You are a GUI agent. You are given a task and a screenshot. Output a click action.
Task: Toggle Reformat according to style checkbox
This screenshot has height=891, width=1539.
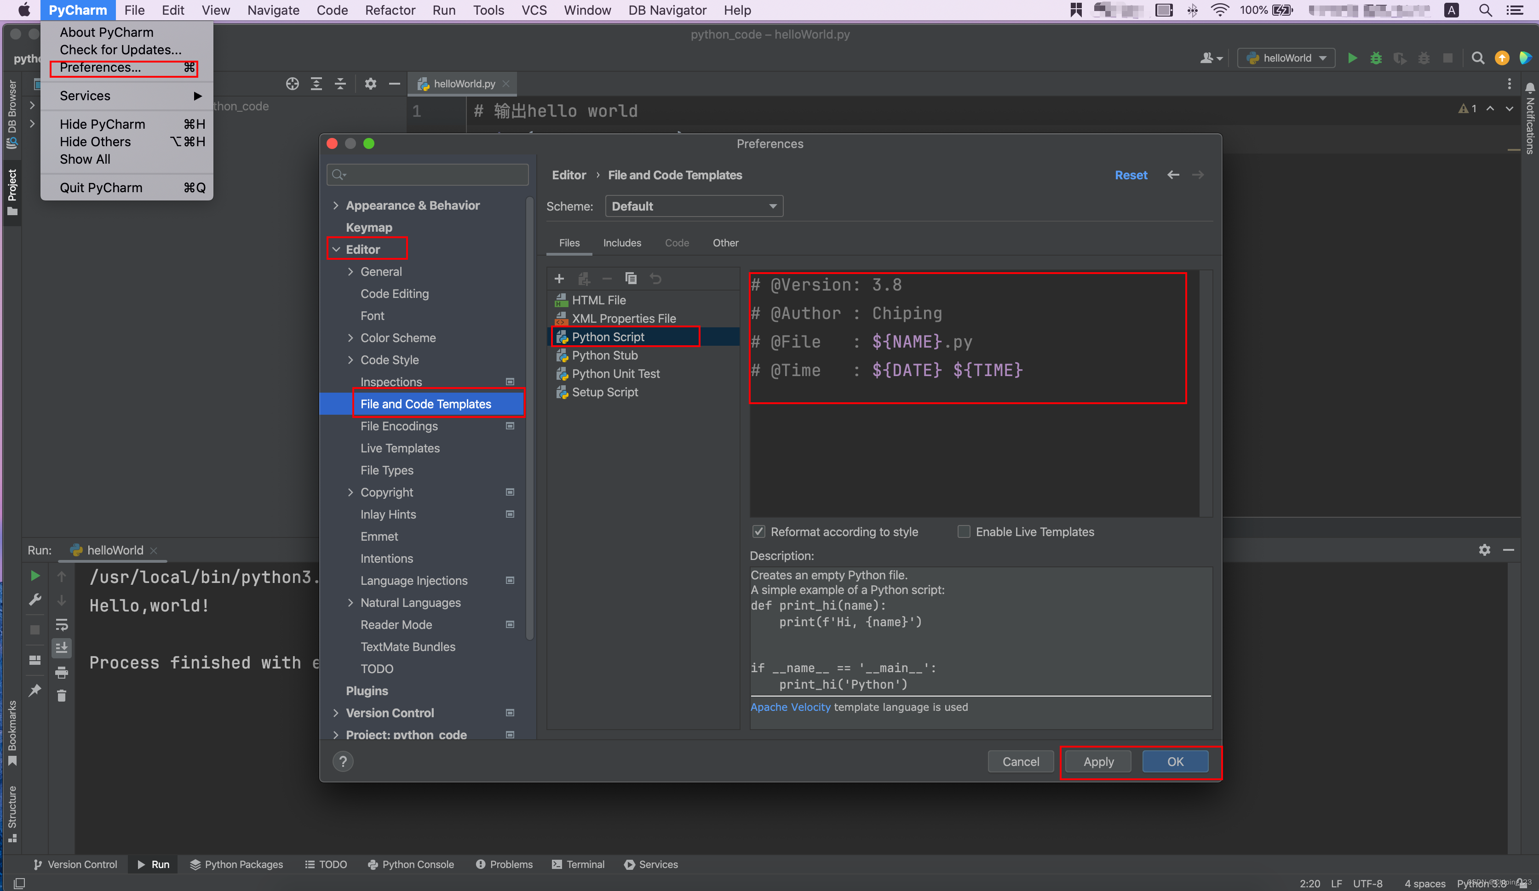tap(758, 531)
